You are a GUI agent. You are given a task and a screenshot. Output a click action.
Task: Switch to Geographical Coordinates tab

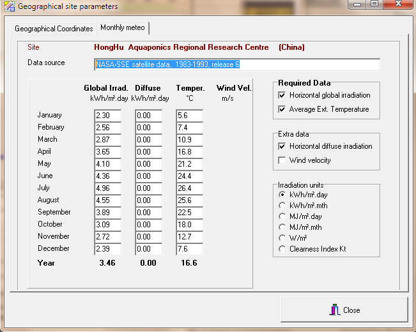click(54, 29)
